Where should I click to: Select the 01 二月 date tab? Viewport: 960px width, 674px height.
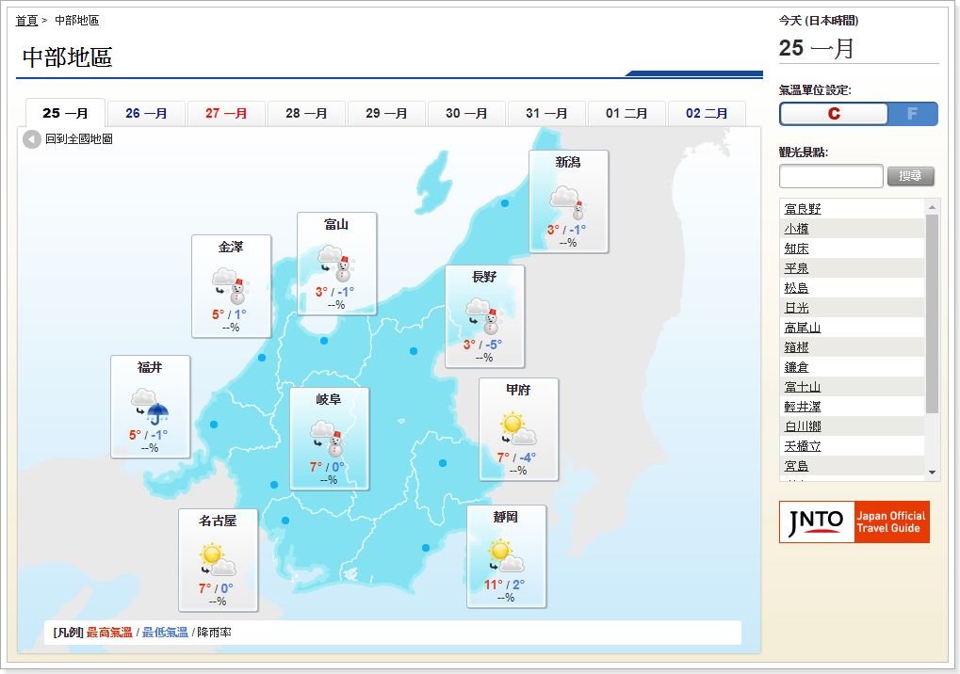626,113
